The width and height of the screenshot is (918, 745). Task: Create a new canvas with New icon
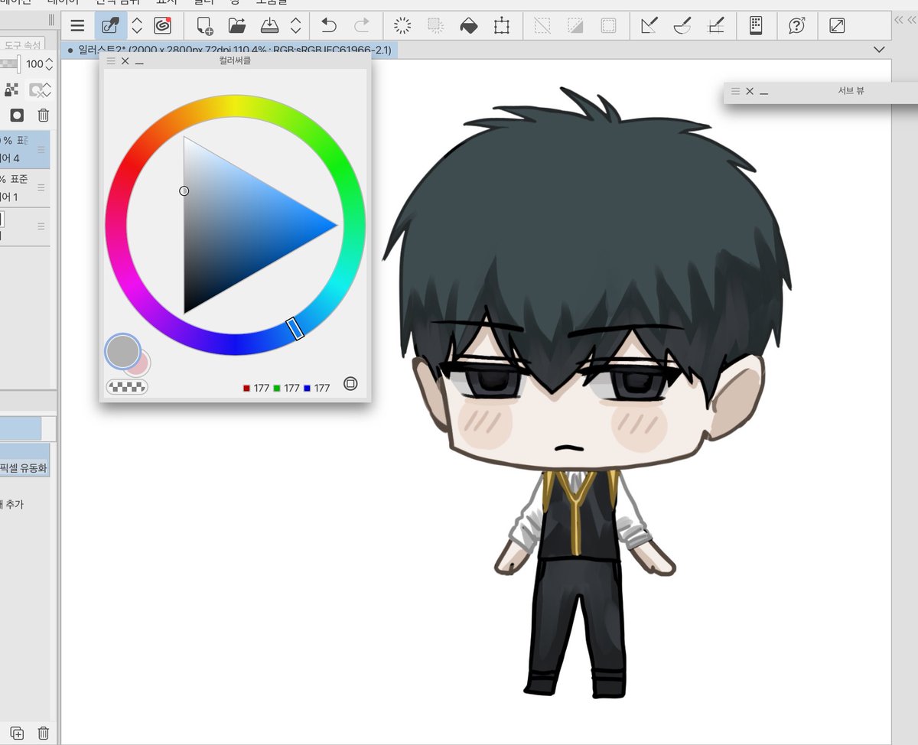(204, 26)
